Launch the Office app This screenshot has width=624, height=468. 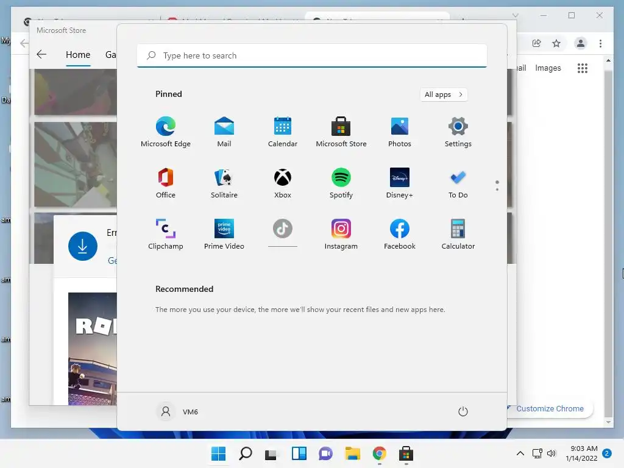point(166,183)
